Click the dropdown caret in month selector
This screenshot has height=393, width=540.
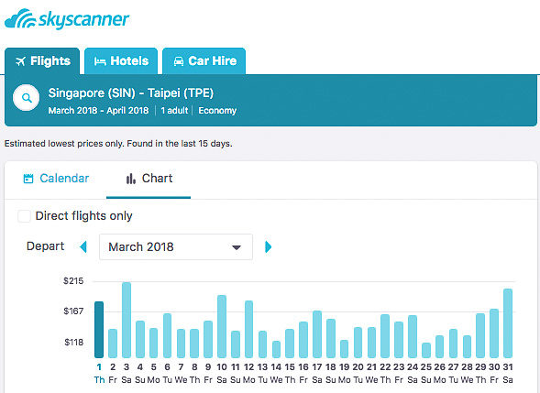pyautogui.click(x=237, y=247)
